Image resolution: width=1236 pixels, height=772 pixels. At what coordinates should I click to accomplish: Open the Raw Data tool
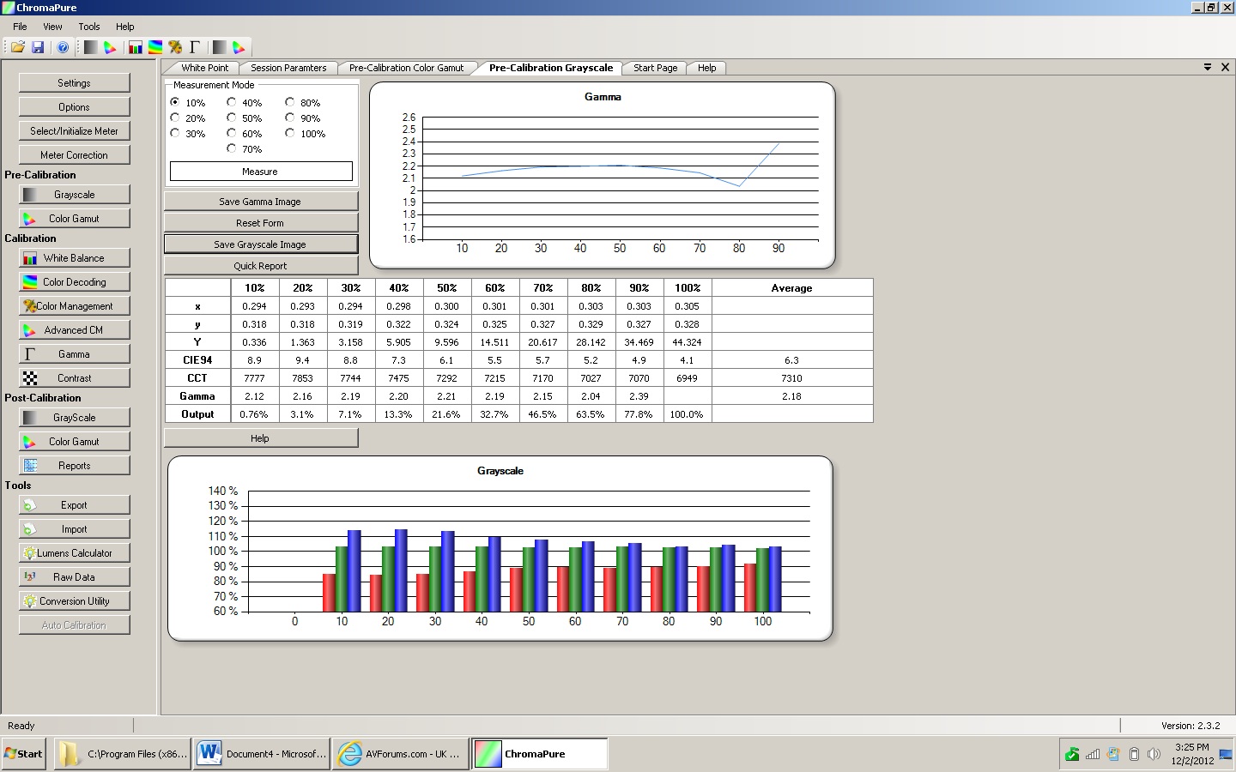pyautogui.click(x=75, y=577)
